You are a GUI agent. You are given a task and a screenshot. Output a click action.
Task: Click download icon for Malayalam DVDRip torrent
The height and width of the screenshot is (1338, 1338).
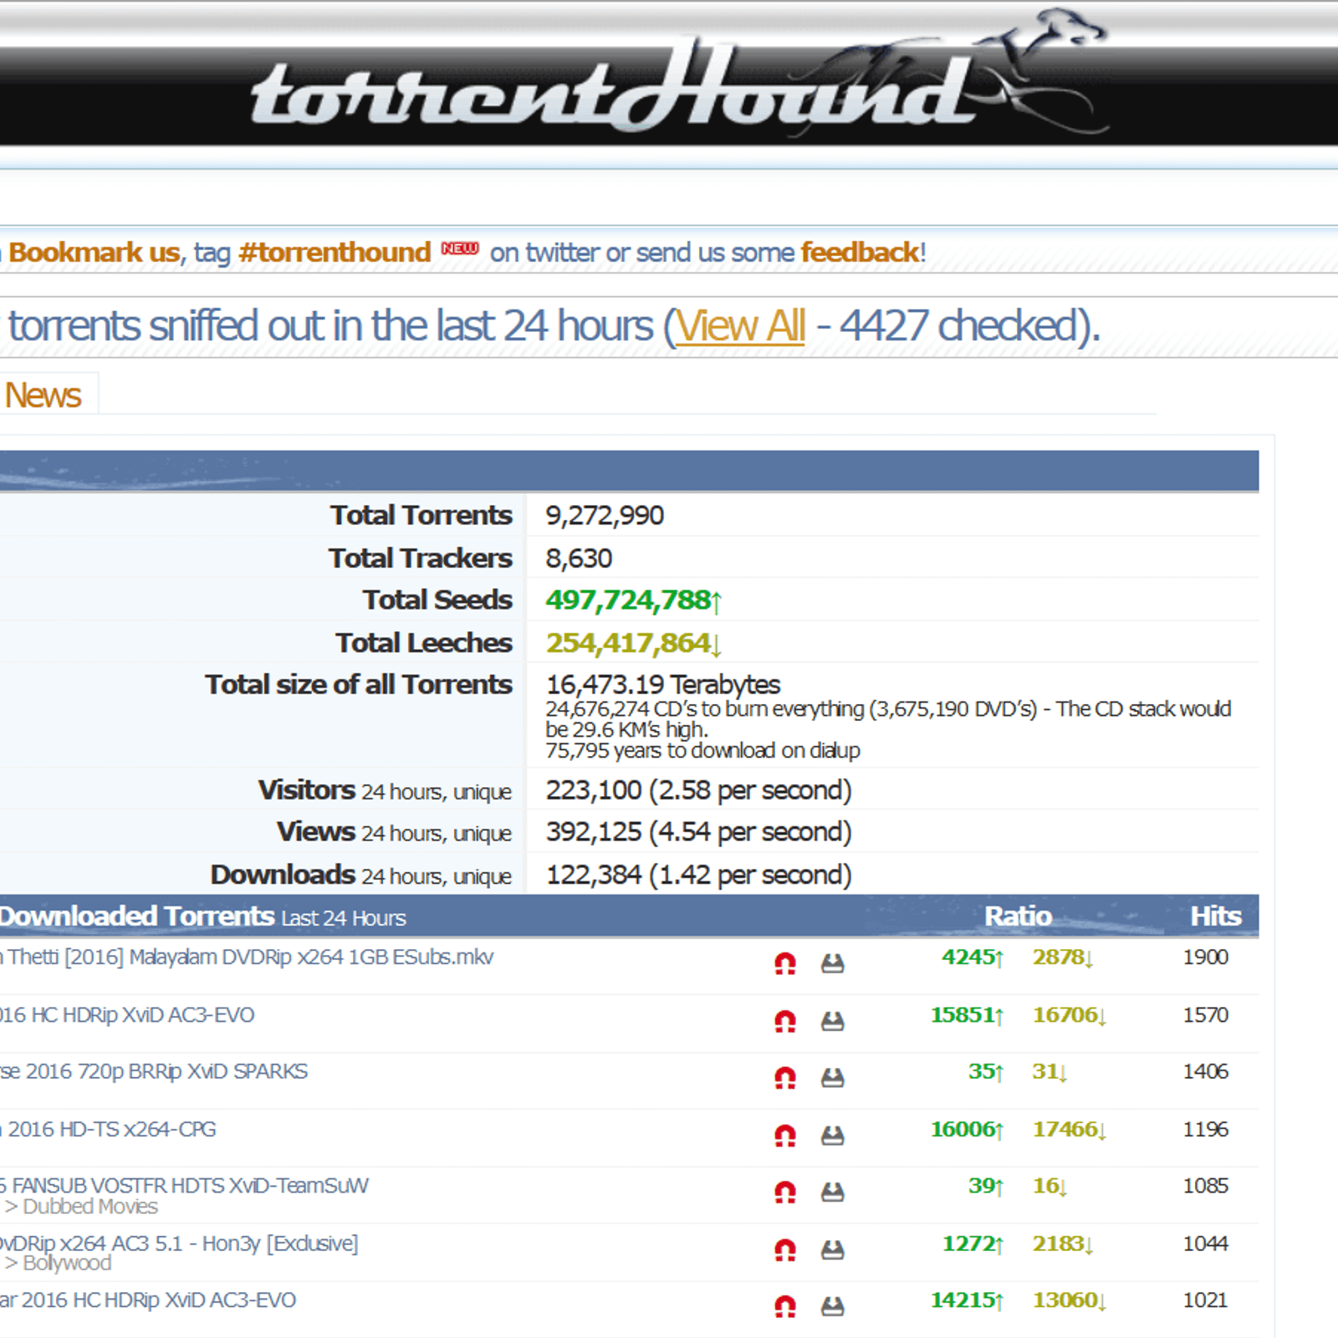(832, 964)
